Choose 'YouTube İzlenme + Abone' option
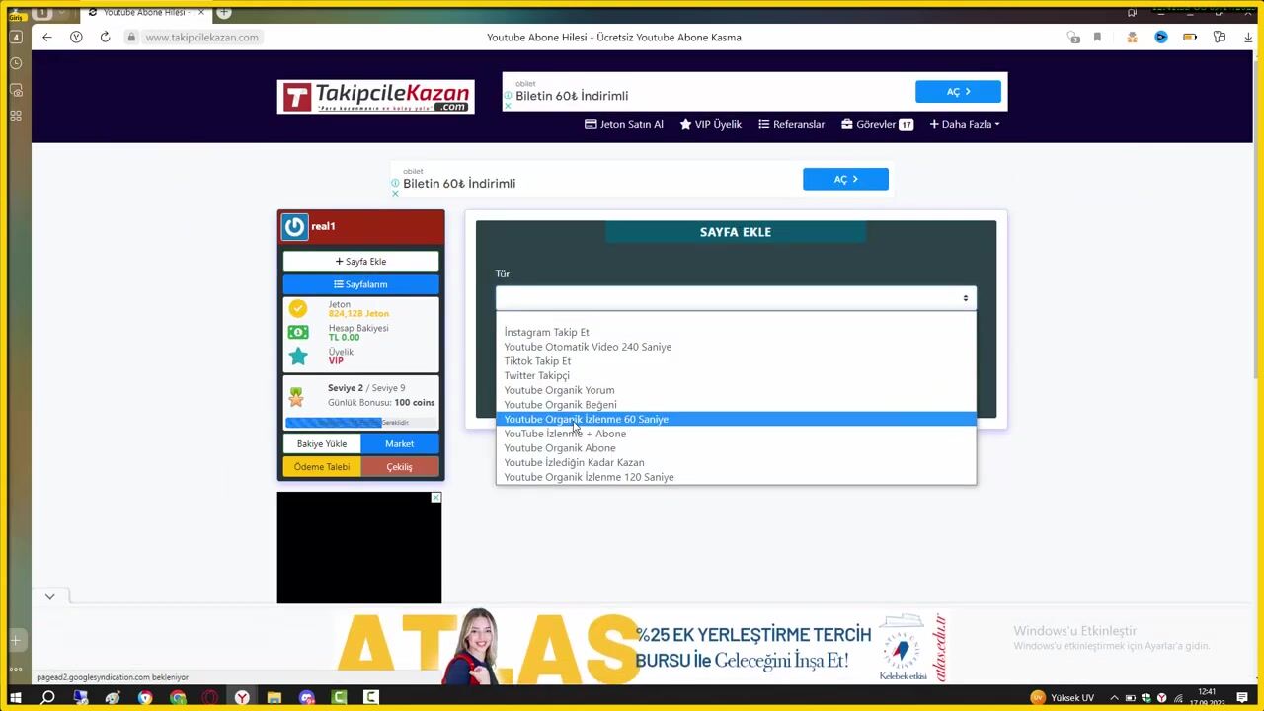Screen dimensions: 1264x711 [736, 434]
